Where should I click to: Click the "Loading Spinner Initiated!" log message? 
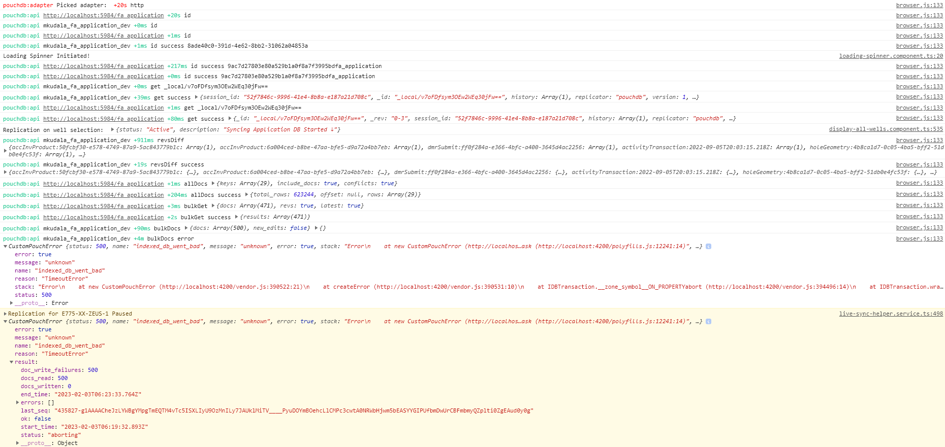pyautogui.click(x=46, y=56)
